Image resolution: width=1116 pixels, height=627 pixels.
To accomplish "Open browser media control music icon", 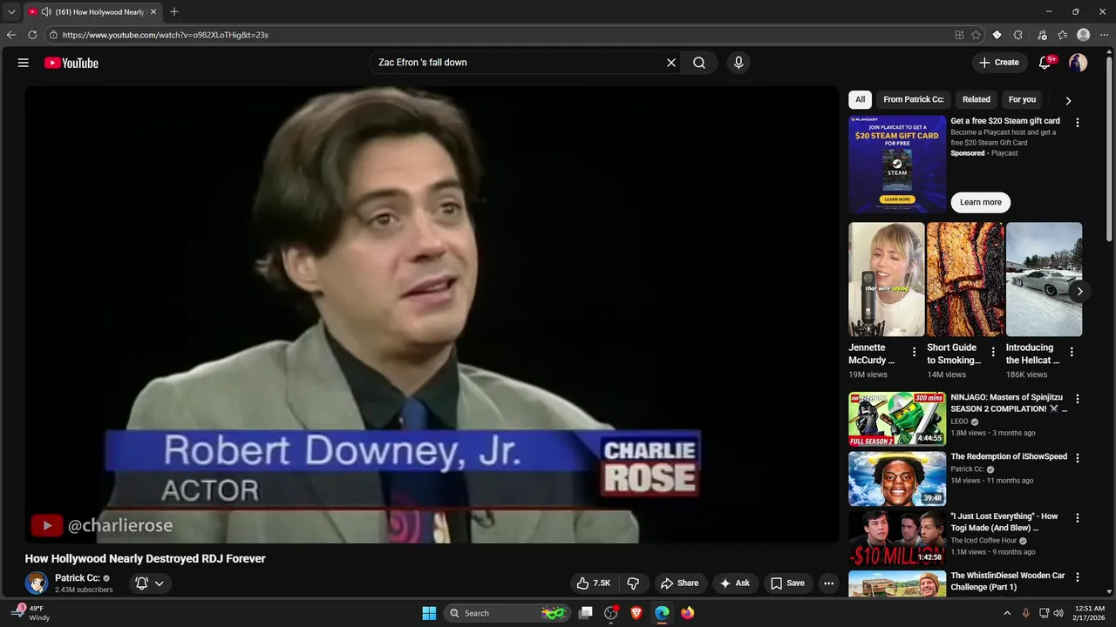I will click(x=1042, y=35).
